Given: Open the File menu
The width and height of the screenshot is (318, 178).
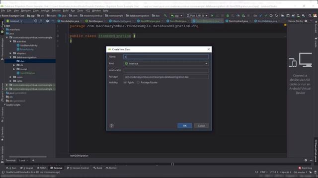Looking at the screenshot, I should pyautogui.click(x=3, y=10).
